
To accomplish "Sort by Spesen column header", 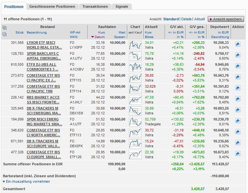I will [x=119, y=37].
